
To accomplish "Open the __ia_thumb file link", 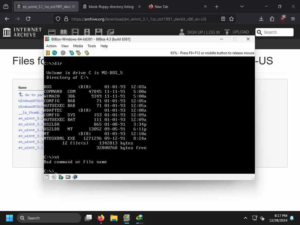I will pyautogui.click(x=31, y=112).
